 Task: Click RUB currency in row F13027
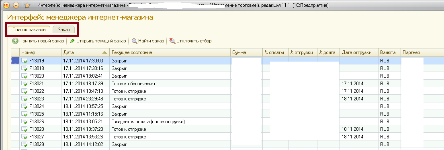tap(385, 137)
